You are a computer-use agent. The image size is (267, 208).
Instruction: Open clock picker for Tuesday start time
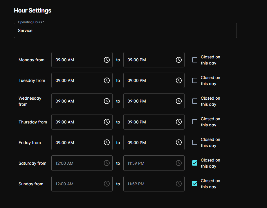pyautogui.click(x=107, y=80)
